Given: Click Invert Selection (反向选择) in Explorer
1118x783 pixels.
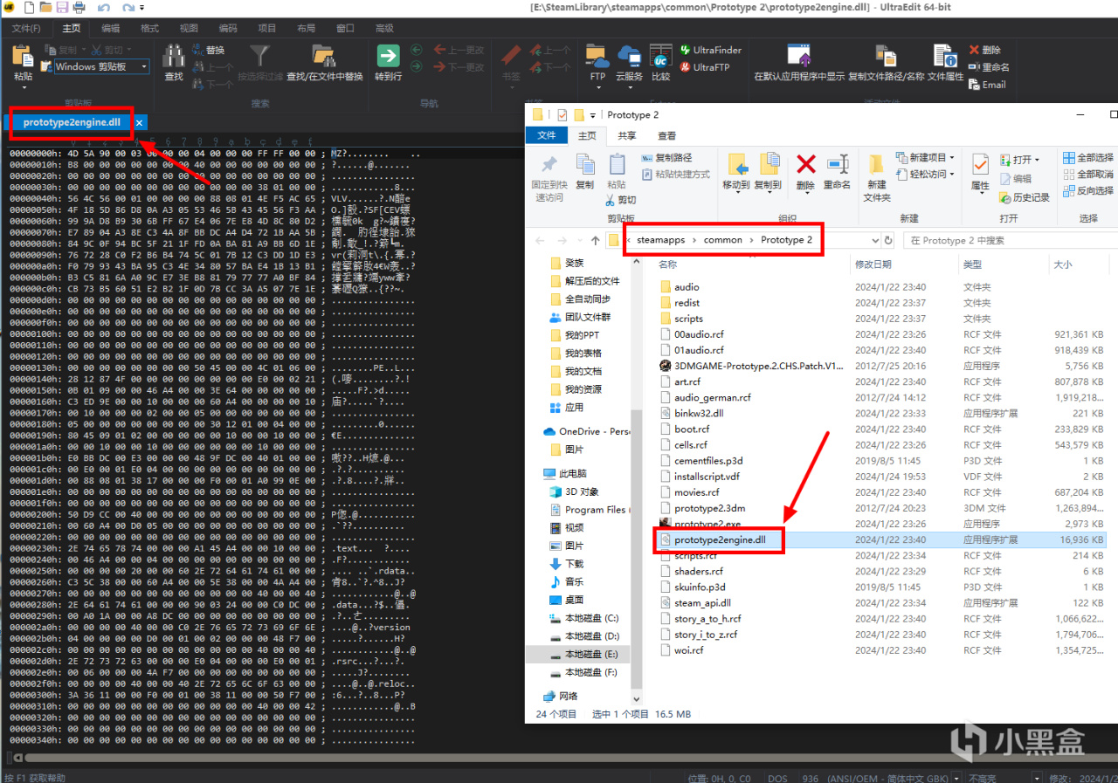Looking at the screenshot, I should pyautogui.click(x=1088, y=190).
